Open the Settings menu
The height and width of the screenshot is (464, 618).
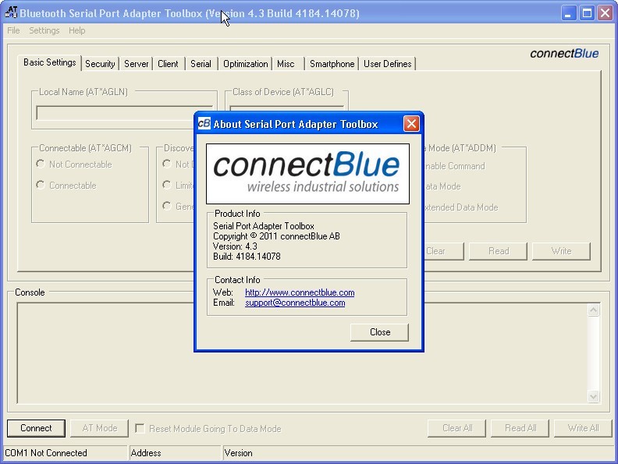coord(44,30)
